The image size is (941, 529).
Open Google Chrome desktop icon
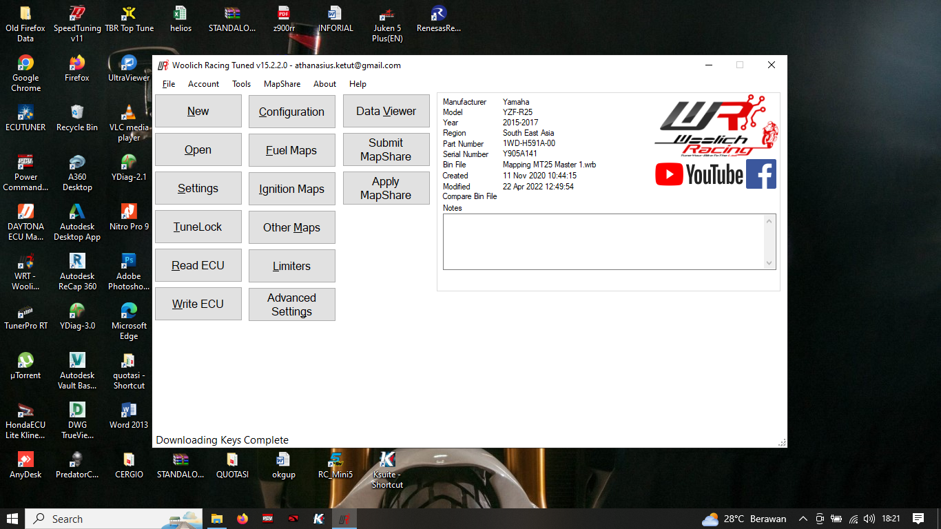(x=25, y=73)
